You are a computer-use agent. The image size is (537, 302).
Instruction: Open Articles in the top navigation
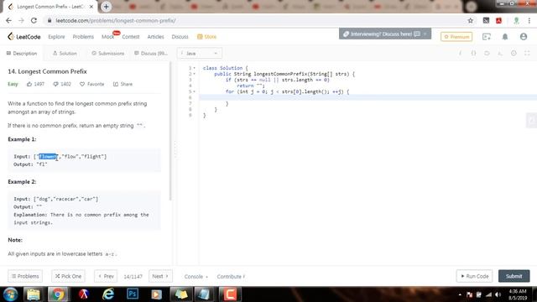pos(155,37)
